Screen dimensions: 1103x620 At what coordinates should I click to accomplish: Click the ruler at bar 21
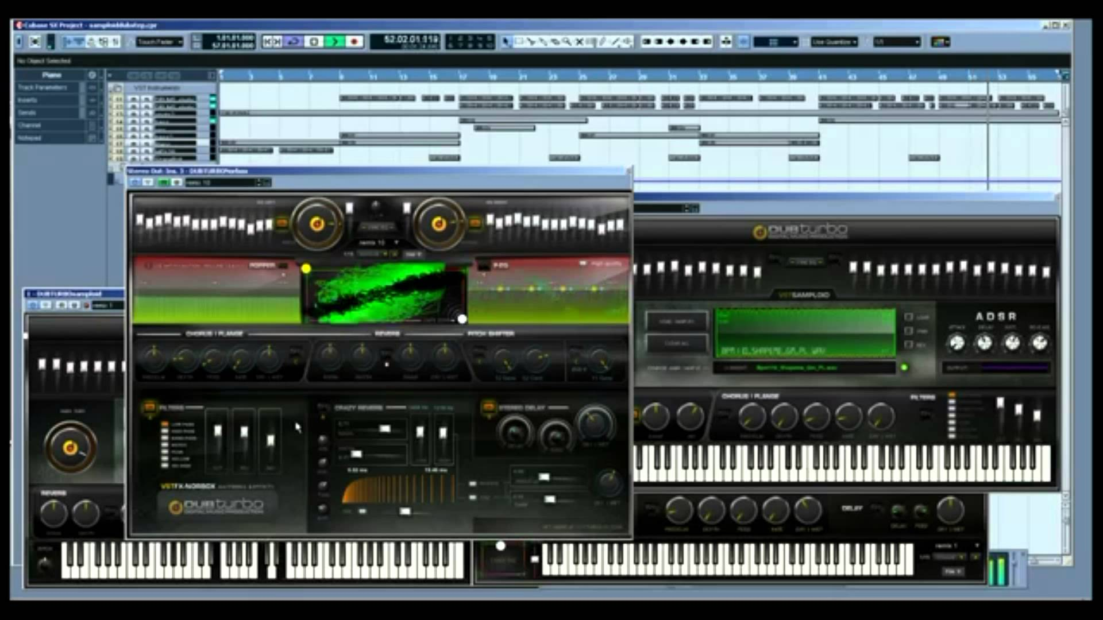pyautogui.click(x=523, y=76)
